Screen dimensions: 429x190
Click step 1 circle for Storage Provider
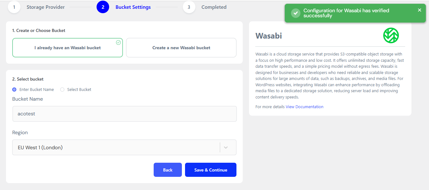pos(14,7)
